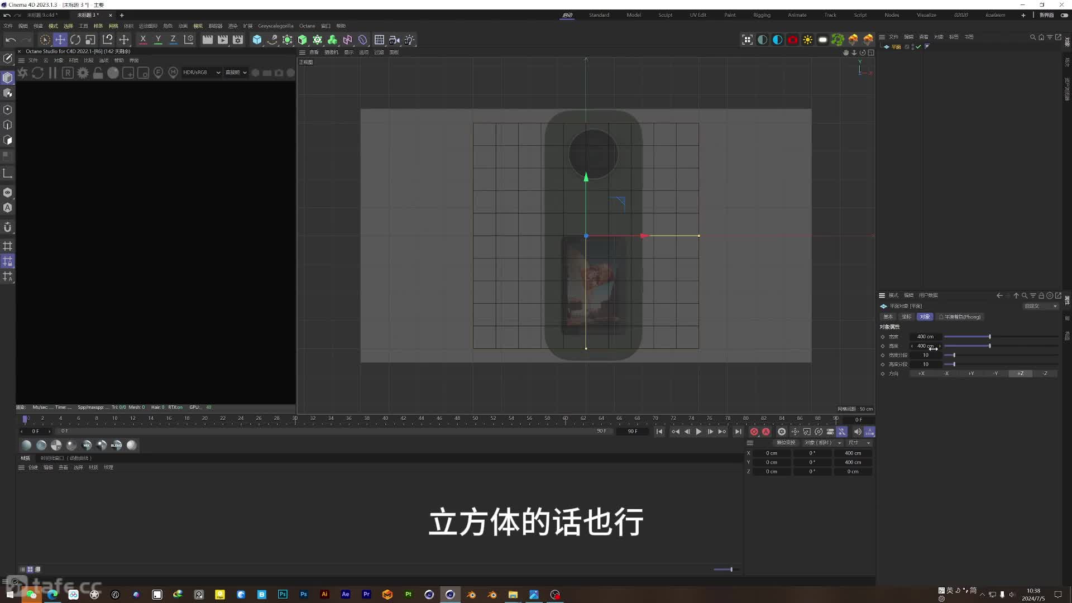
Task: Add a Cube primitive object
Action: 257,40
